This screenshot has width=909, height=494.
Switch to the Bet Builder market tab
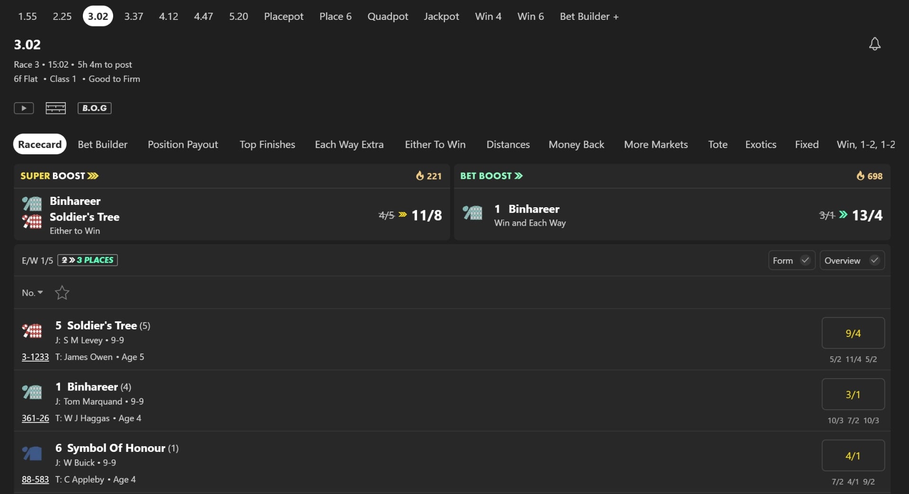pyautogui.click(x=103, y=144)
